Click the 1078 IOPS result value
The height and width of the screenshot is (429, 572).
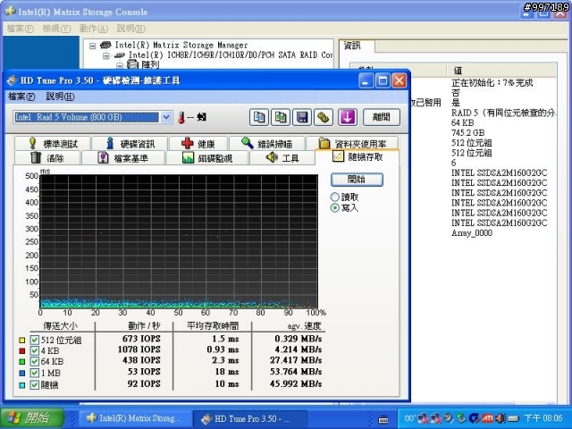[x=139, y=349]
